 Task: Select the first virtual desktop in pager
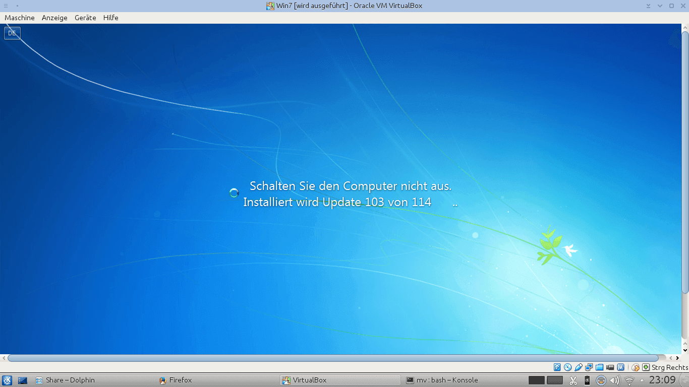coord(537,380)
